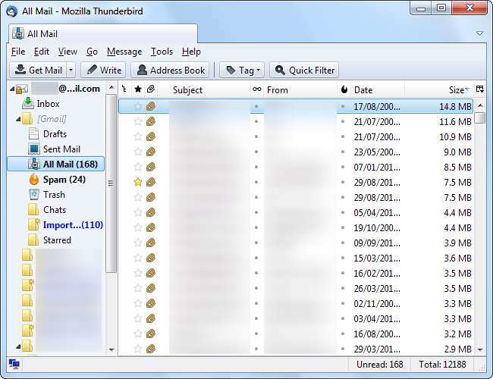The width and height of the screenshot is (493, 379).
Task: Click the online status icon in status bar
Action: (x=14, y=365)
